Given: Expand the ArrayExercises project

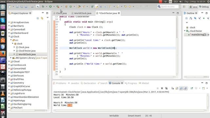Looking at the screenshot, I should coord(9,22).
